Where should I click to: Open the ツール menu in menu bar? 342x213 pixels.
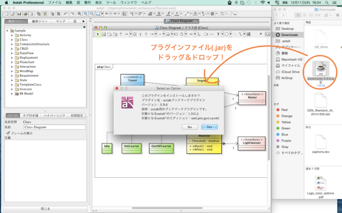coord(111,3)
